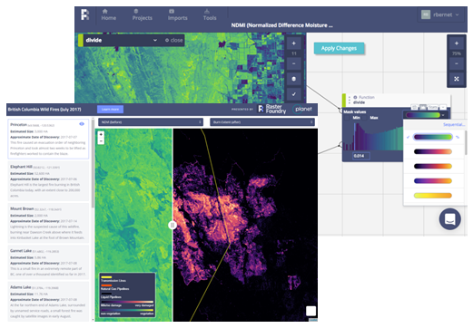Viewport: 473px width, 328px height.
Task: Click the Raster Foundry logo in navbar
Action: pos(85,14)
